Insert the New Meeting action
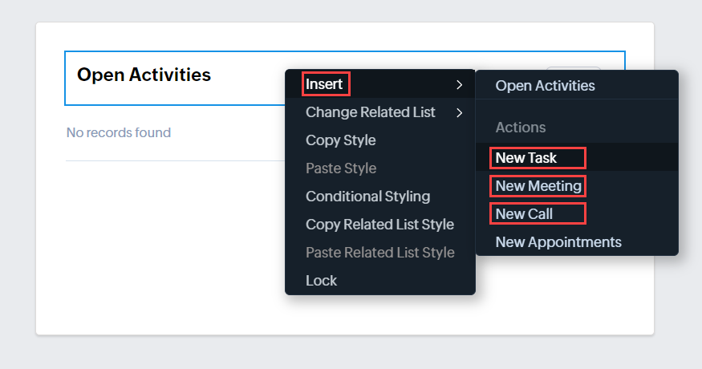The height and width of the screenshot is (369, 702). coord(538,186)
